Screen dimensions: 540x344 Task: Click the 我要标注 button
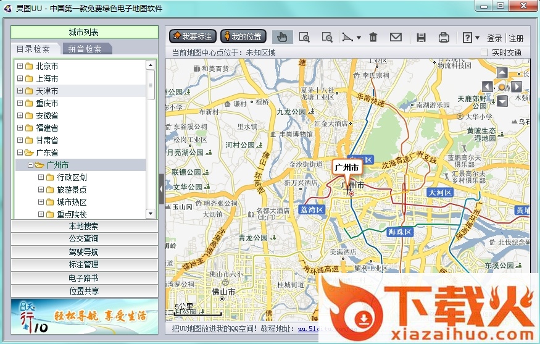193,36
